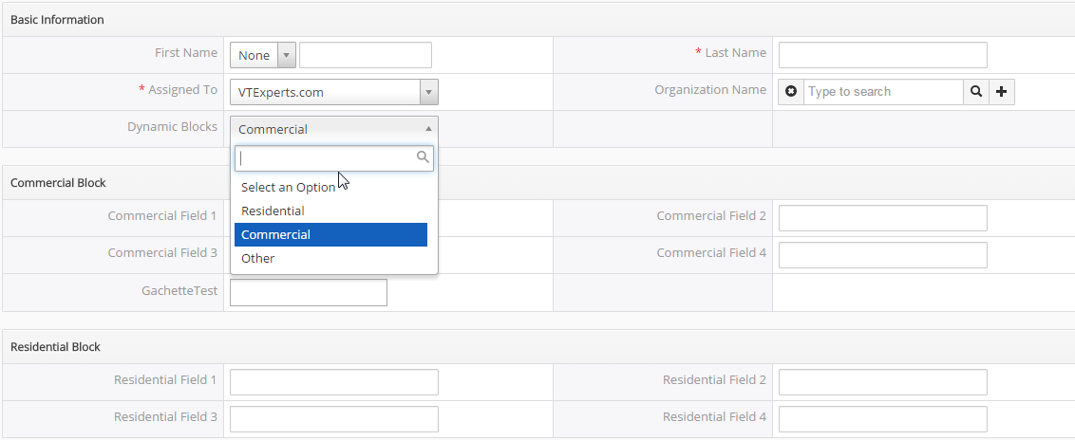Viewport: 1075px width, 440px height.
Task: Click the Basic Information section header
Action: pyautogui.click(x=537, y=20)
